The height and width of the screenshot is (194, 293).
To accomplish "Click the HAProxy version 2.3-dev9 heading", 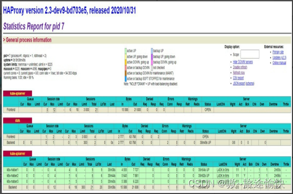I will click(x=69, y=10).
